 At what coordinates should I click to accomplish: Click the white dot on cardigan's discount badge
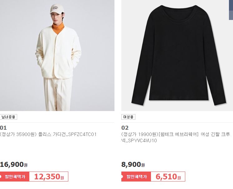(x=0, y=177)
